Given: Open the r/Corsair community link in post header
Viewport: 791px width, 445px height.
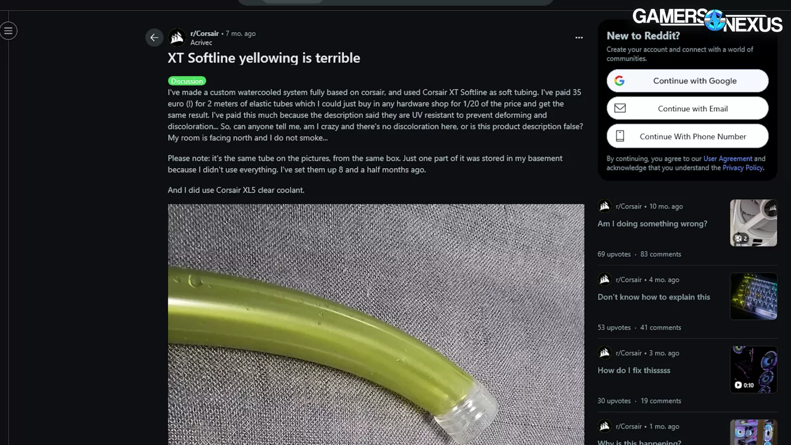Looking at the screenshot, I should [205, 34].
